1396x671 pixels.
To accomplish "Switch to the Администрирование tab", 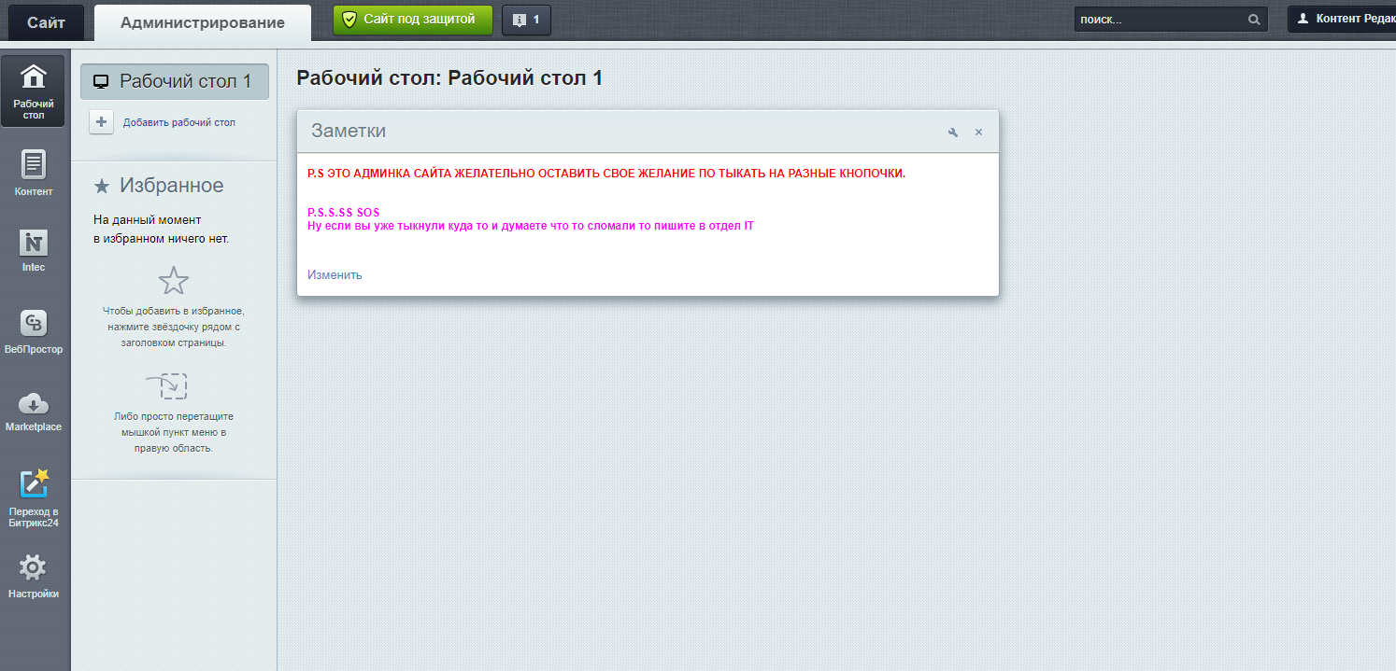I will pyautogui.click(x=203, y=22).
